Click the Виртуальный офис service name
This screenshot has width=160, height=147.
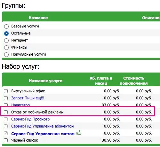tap(28, 91)
